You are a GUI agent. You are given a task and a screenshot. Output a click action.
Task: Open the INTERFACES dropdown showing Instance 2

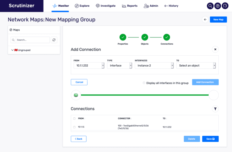point(154,65)
